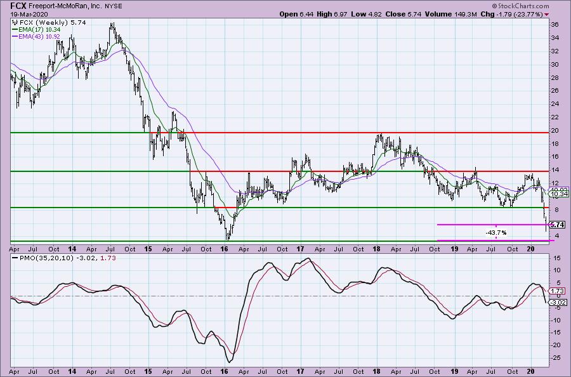The image size is (571, 377).
Task: Click the purple EMA(43) line swatch in legend
Action: (15, 37)
